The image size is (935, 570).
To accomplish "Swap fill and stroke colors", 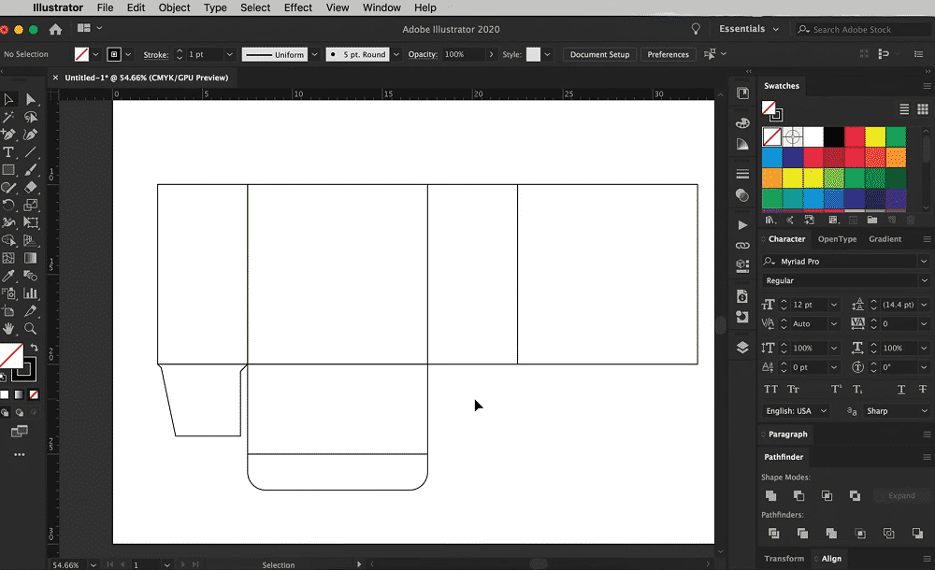I will coord(35,348).
